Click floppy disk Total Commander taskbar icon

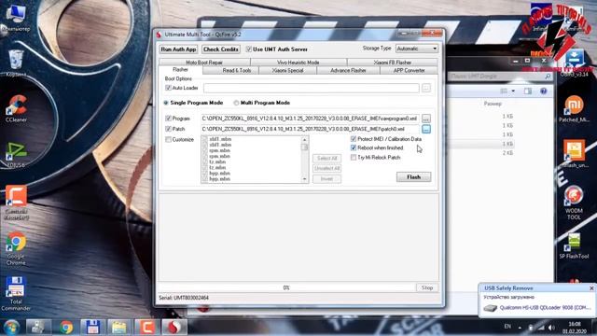(x=92, y=328)
